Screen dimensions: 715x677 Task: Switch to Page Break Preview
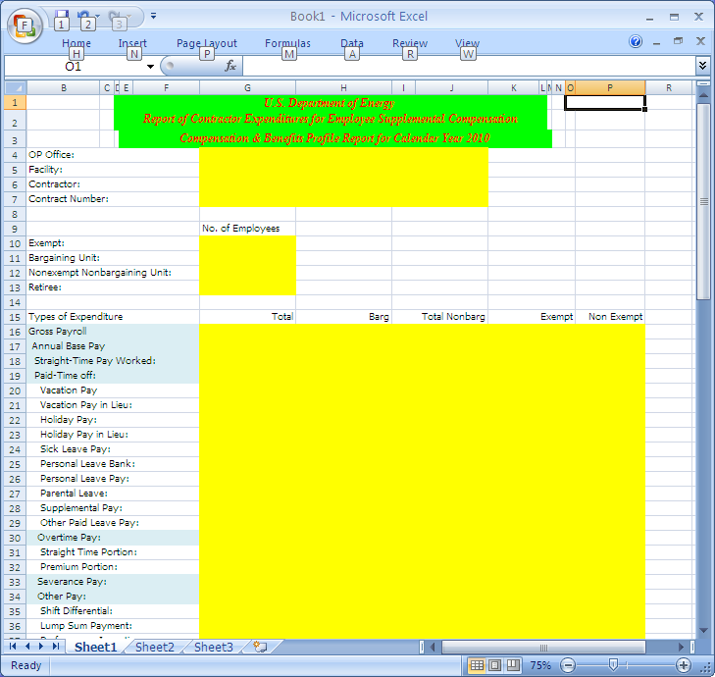(x=512, y=665)
